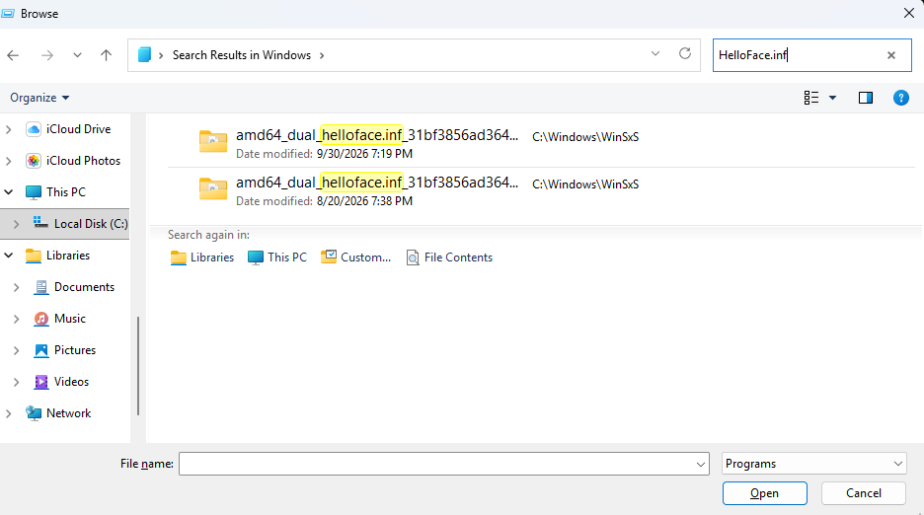
Task: Search again in Libraries
Action: [202, 257]
